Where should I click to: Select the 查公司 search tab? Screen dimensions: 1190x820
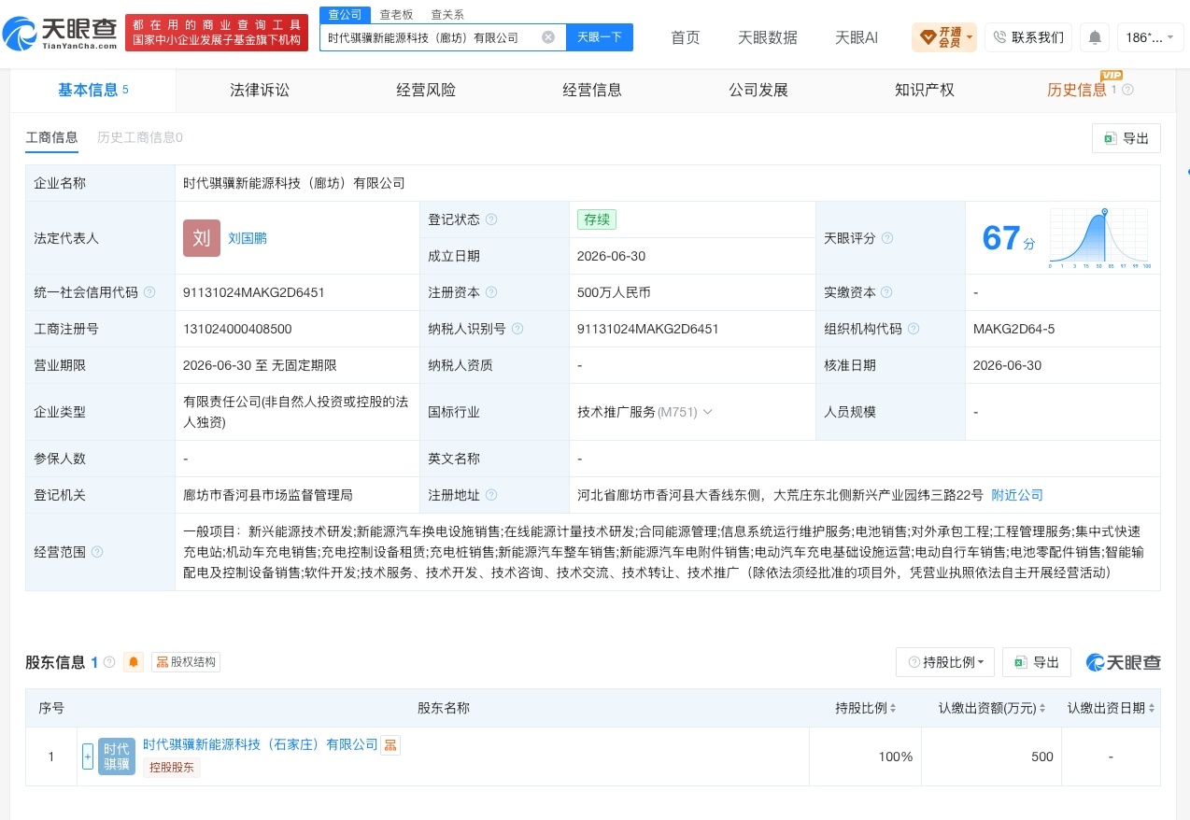pyautogui.click(x=345, y=14)
